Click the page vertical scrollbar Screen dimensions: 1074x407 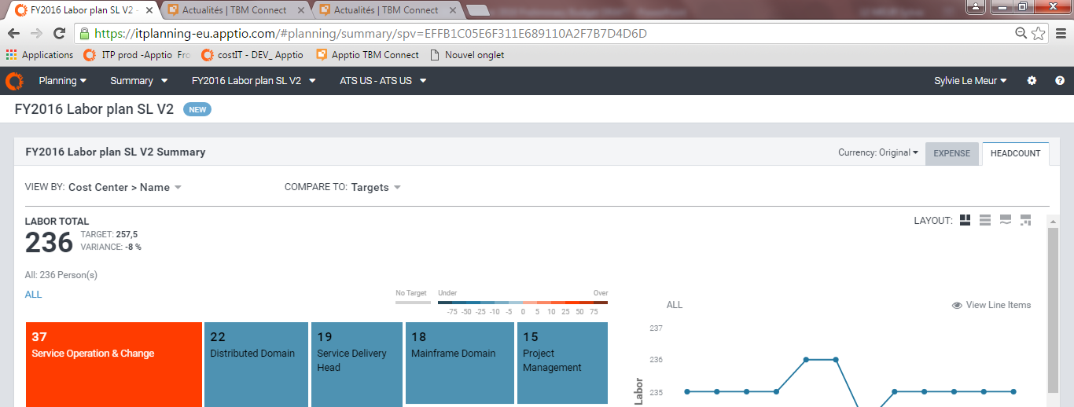point(1052,310)
